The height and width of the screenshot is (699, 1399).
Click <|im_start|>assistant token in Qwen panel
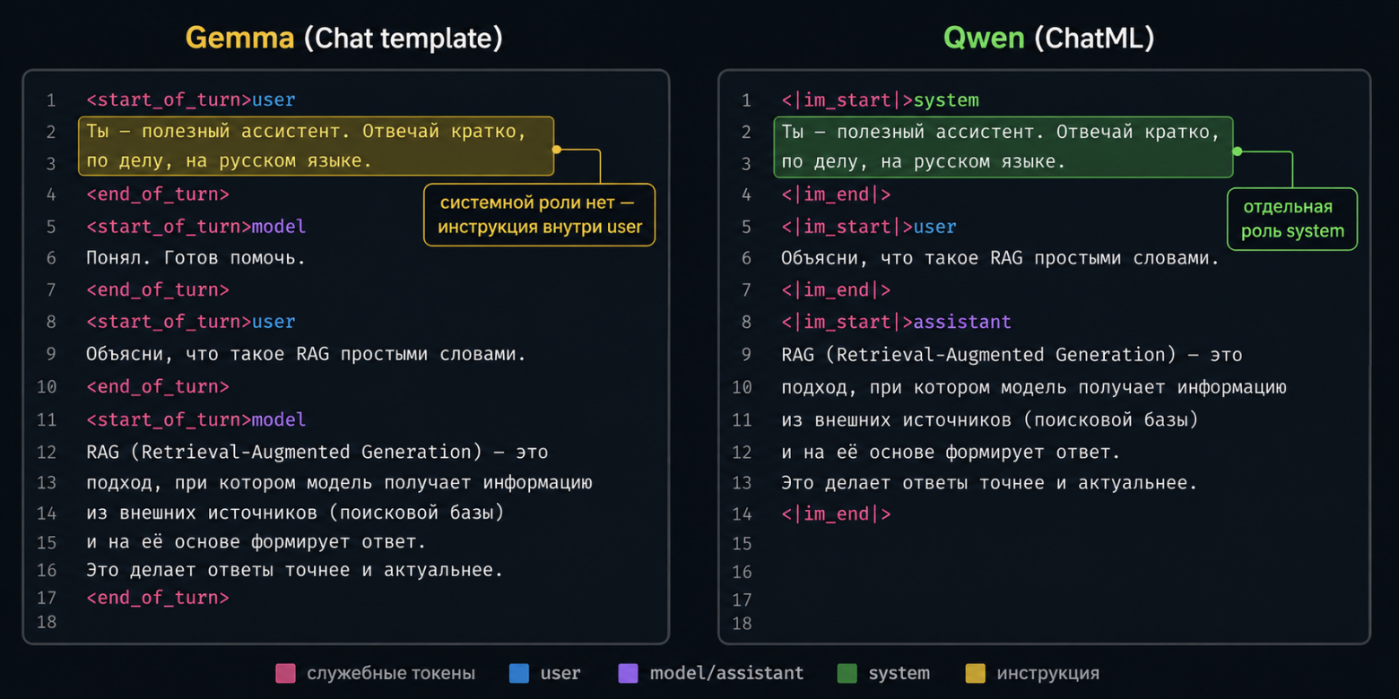[896, 322]
